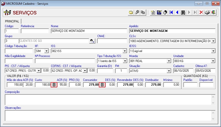Click the eraser clear icon in toolbar
The image size is (221, 127).
[165, 13]
